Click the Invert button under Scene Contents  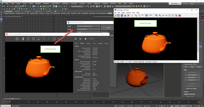199,67
